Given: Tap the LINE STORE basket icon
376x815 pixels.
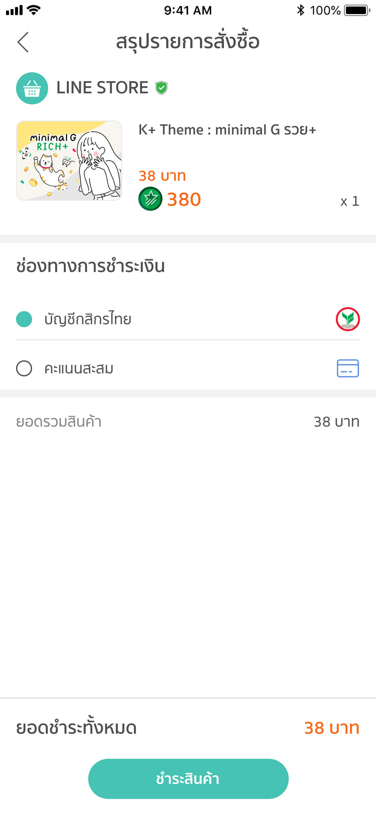Looking at the screenshot, I should click(32, 88).
